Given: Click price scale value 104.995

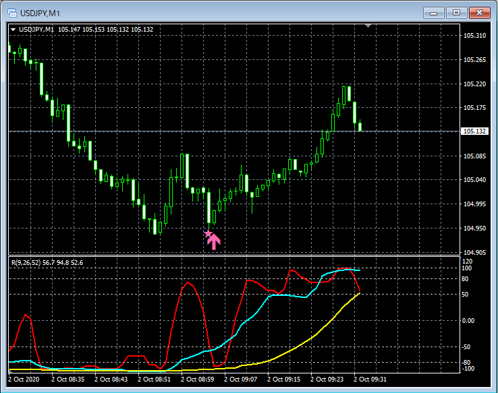Looking at the screenshot, I should (x=474, y=204).
